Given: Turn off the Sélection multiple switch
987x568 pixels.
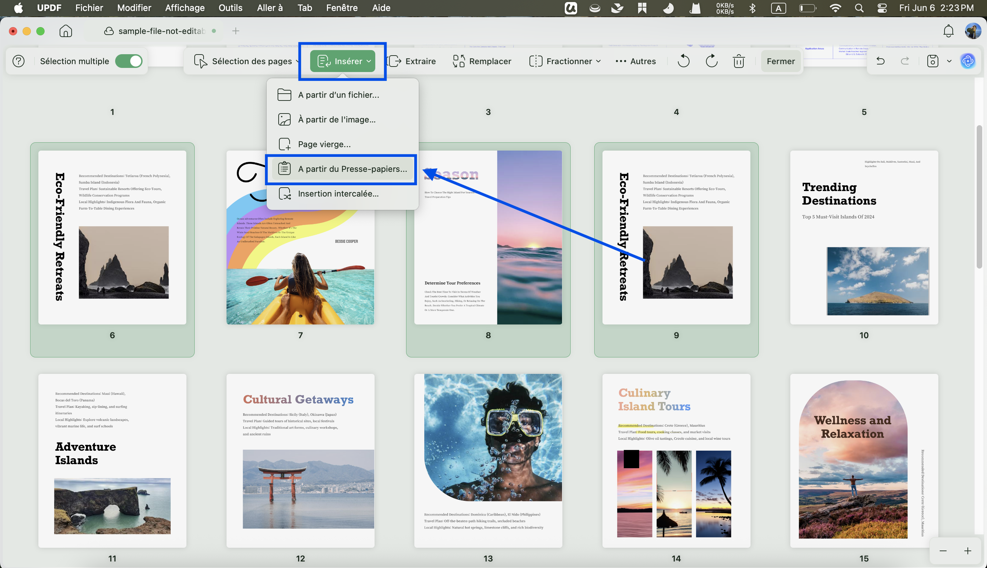Looking at the screenshot, I should [129, 61].
